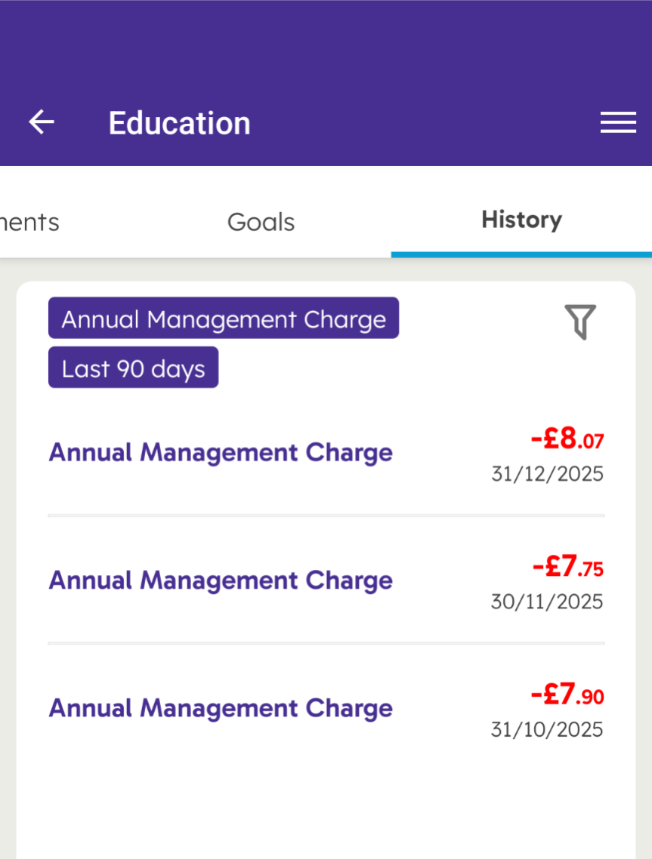Open the hamburger menu icon
The height and width of the screenshot is (859, 652).
[x=618, y=122]
